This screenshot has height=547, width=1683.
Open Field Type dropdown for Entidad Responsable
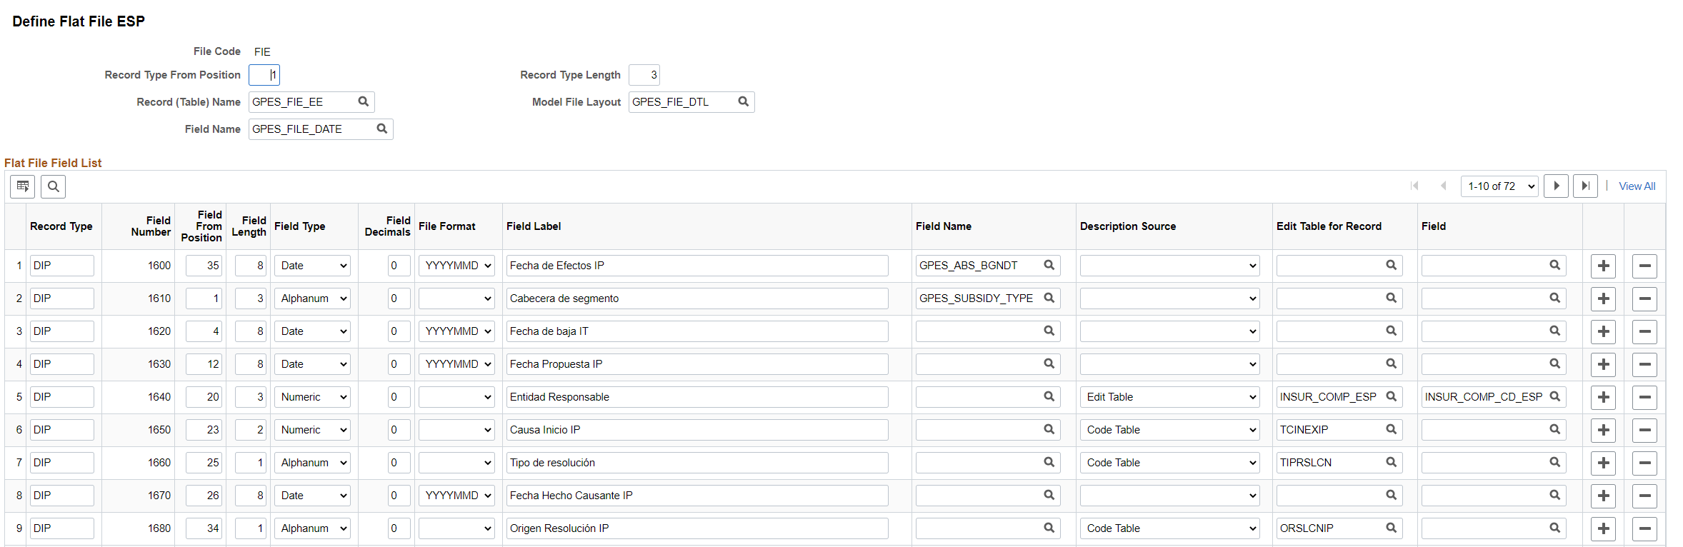[x=312, y=397]
